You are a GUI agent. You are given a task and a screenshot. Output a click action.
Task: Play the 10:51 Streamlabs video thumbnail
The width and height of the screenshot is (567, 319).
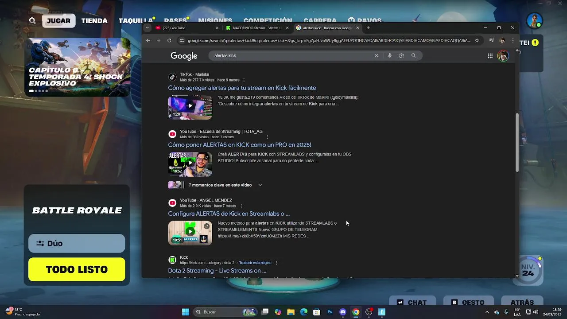click(190, 233)
